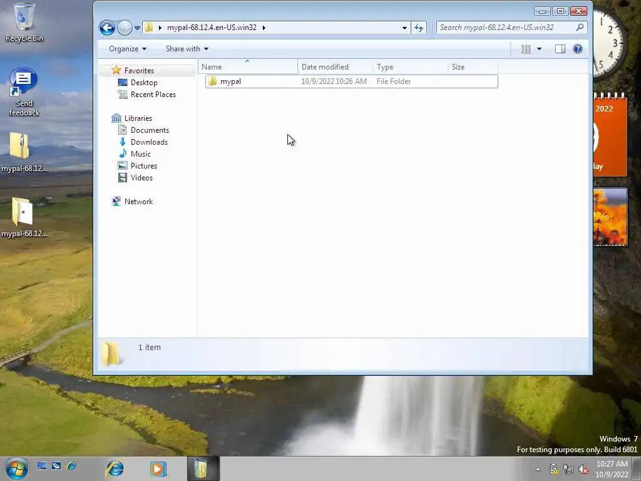Launch small Internet Explorer quick launch icon
The image size is (641, 481).
point(71,465)
